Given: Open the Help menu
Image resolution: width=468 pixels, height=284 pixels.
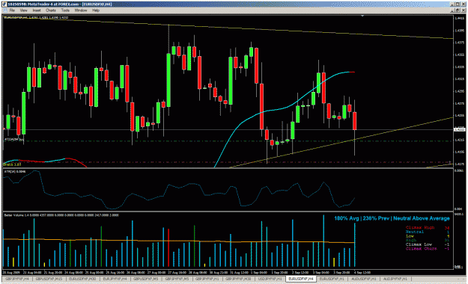Looking at the screenshot, I should [x=96, y=10].
